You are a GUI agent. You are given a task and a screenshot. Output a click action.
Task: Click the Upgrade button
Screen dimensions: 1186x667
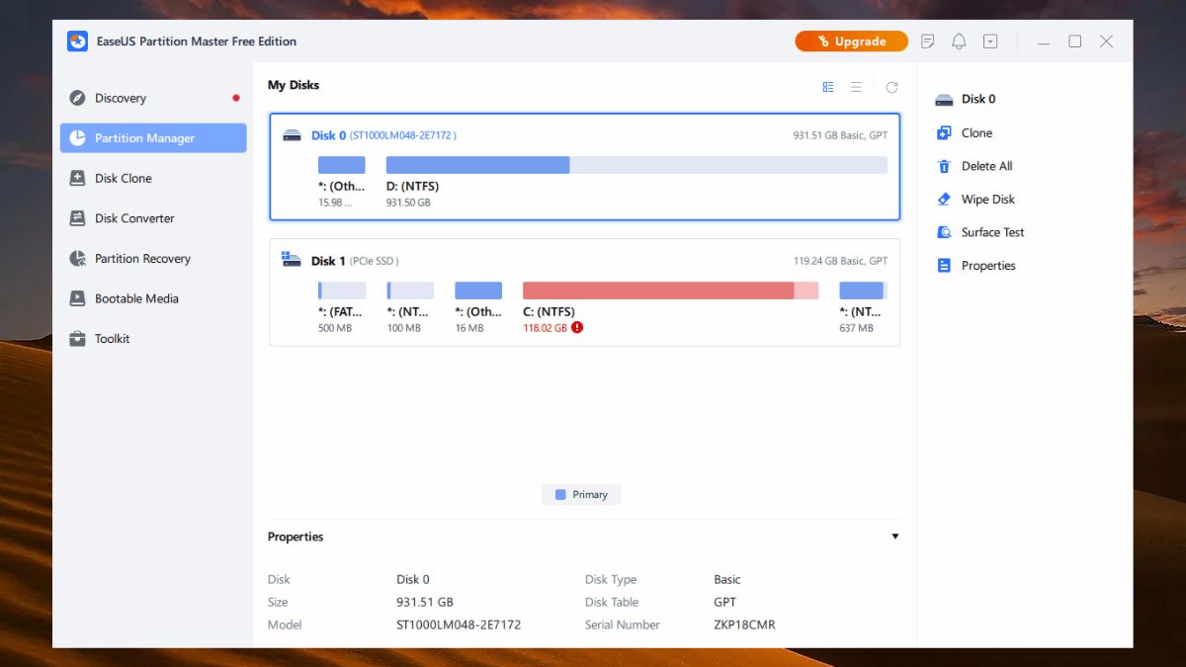pyautogui.click(x=852, y=42)
